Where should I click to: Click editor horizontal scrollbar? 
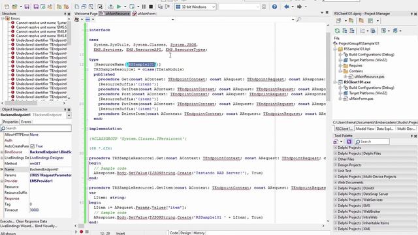81,226
